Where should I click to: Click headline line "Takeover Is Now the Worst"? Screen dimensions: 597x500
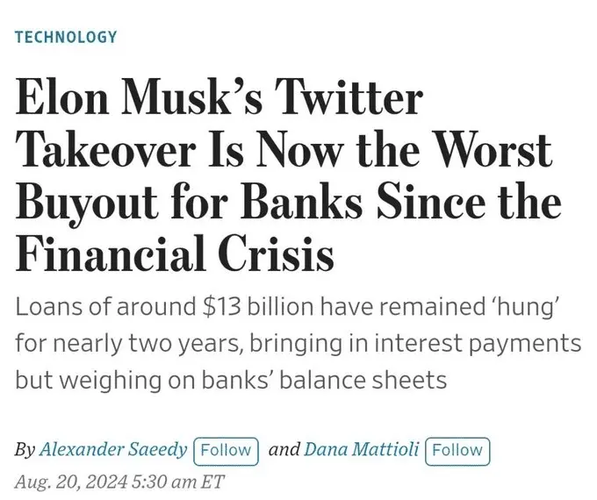[284, 153]
